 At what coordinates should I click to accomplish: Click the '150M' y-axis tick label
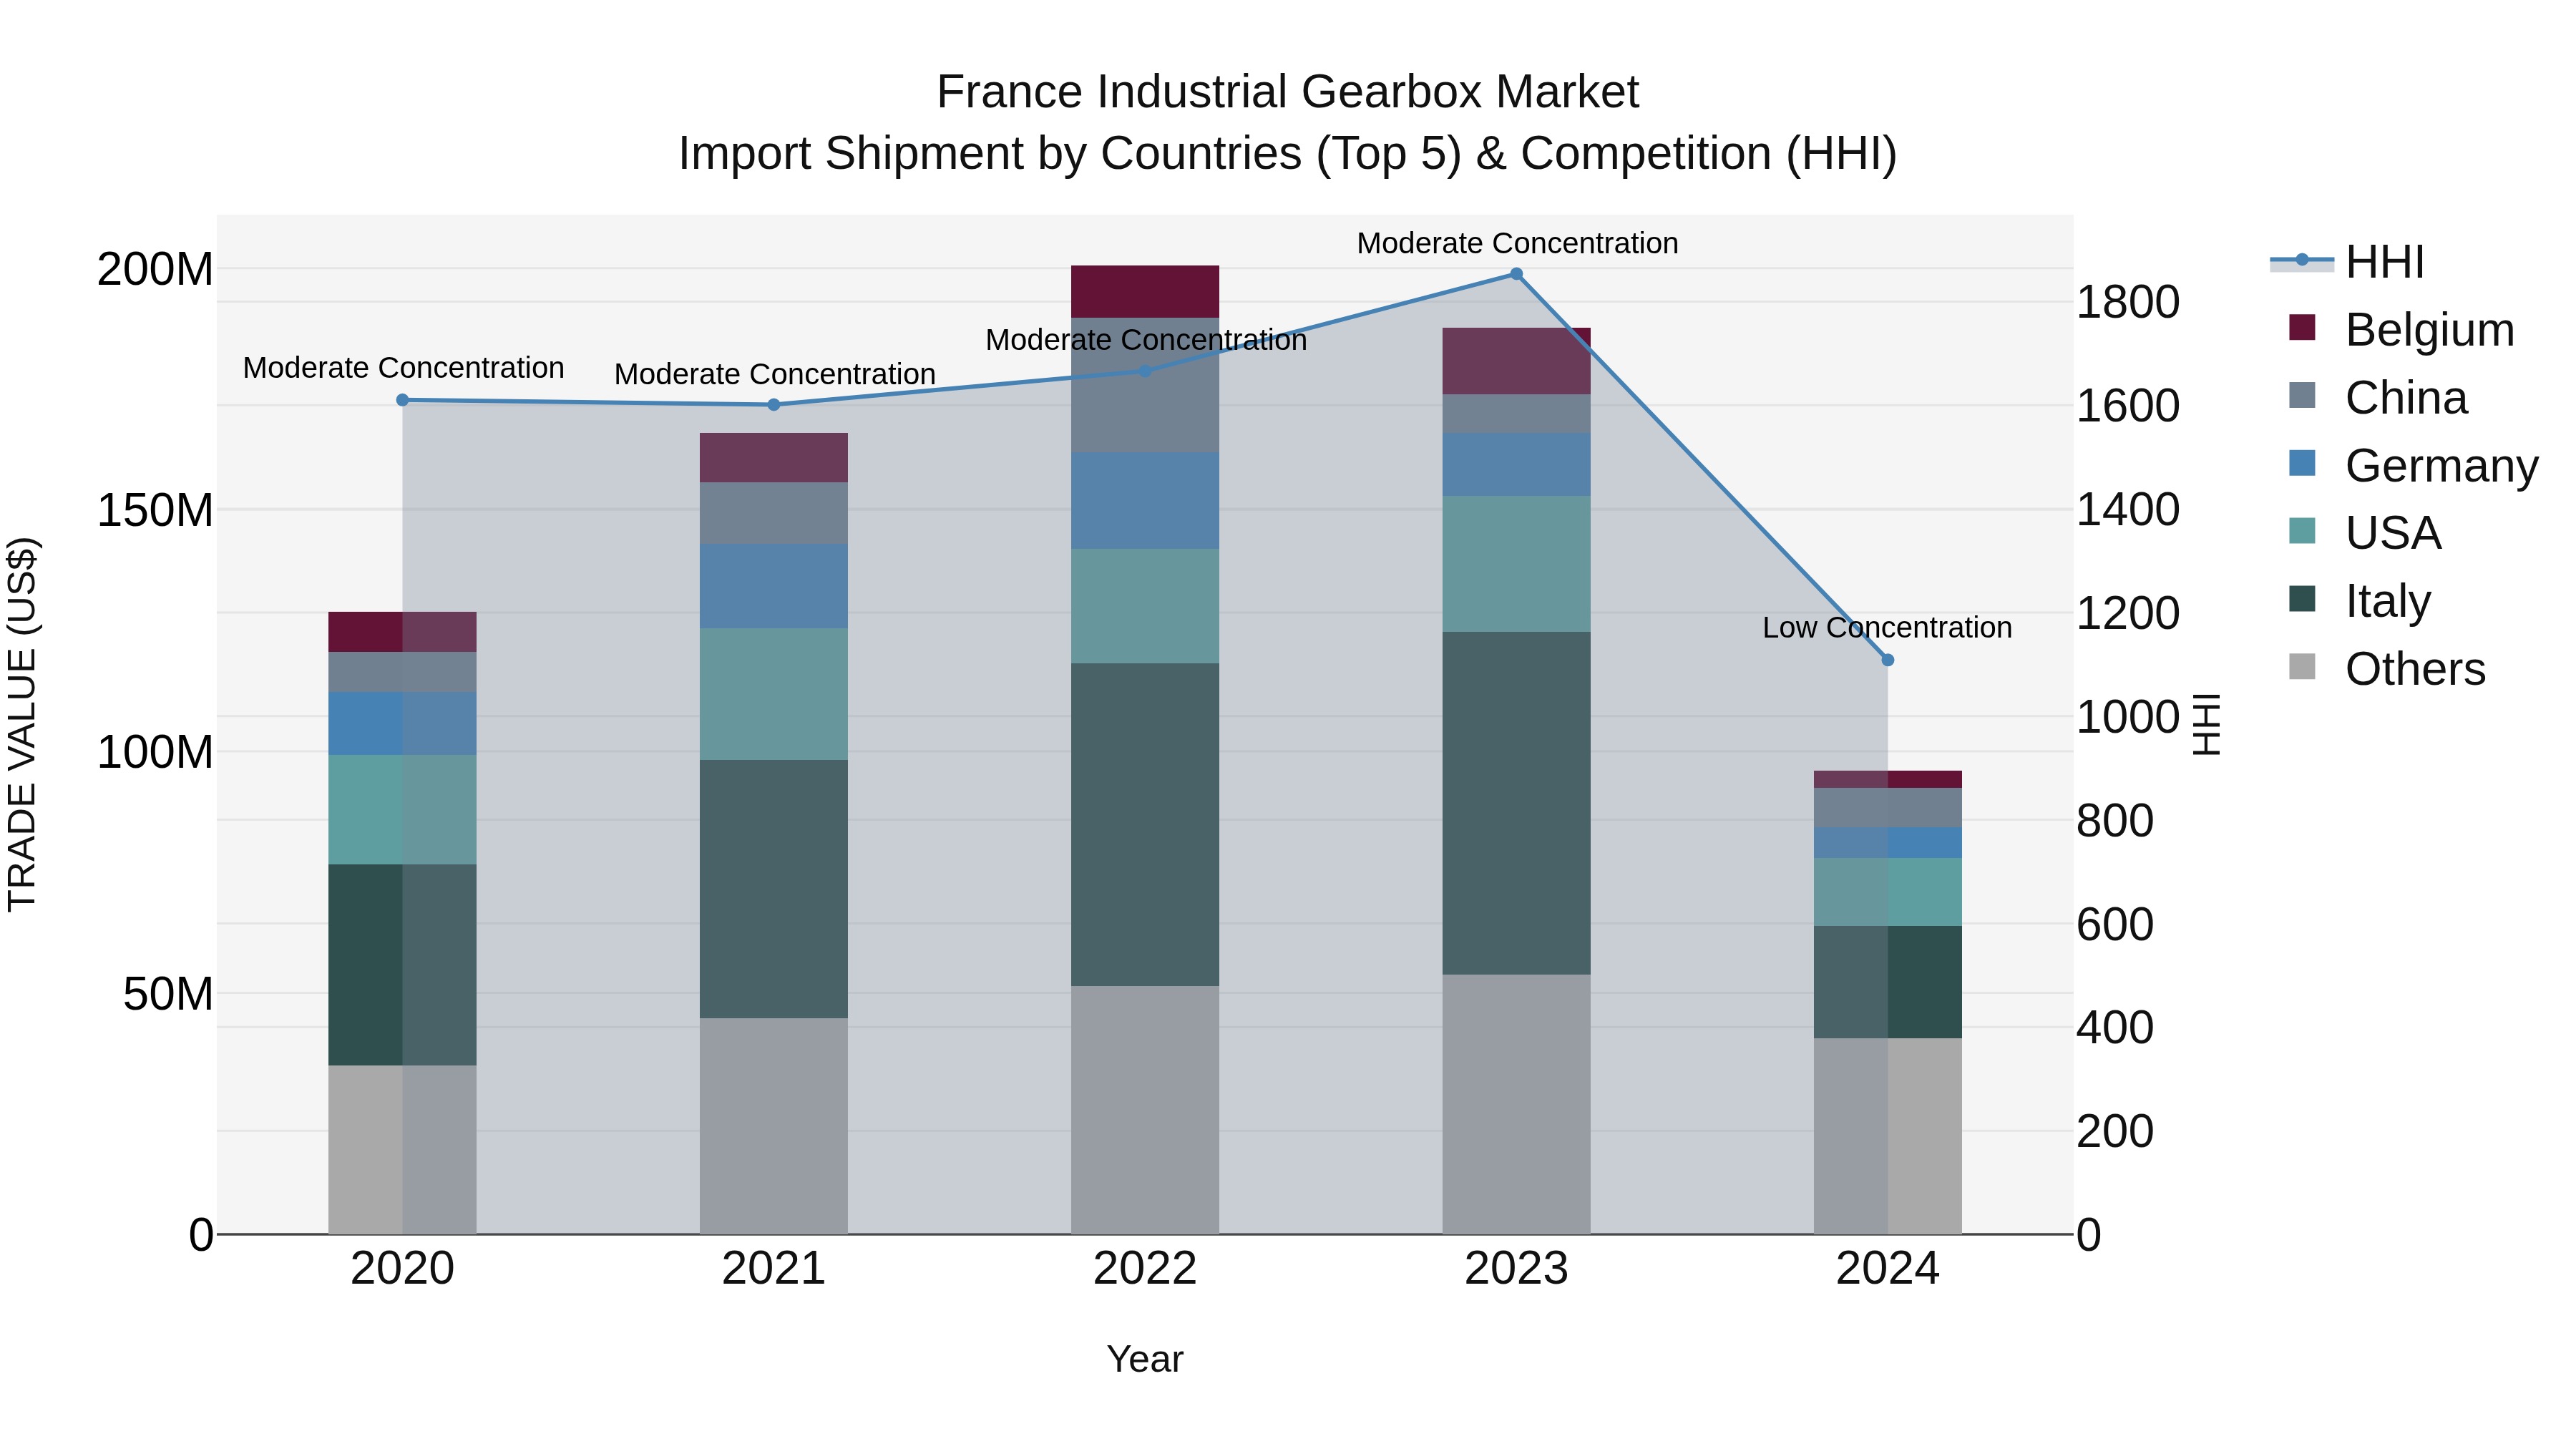tap(155, 510)
